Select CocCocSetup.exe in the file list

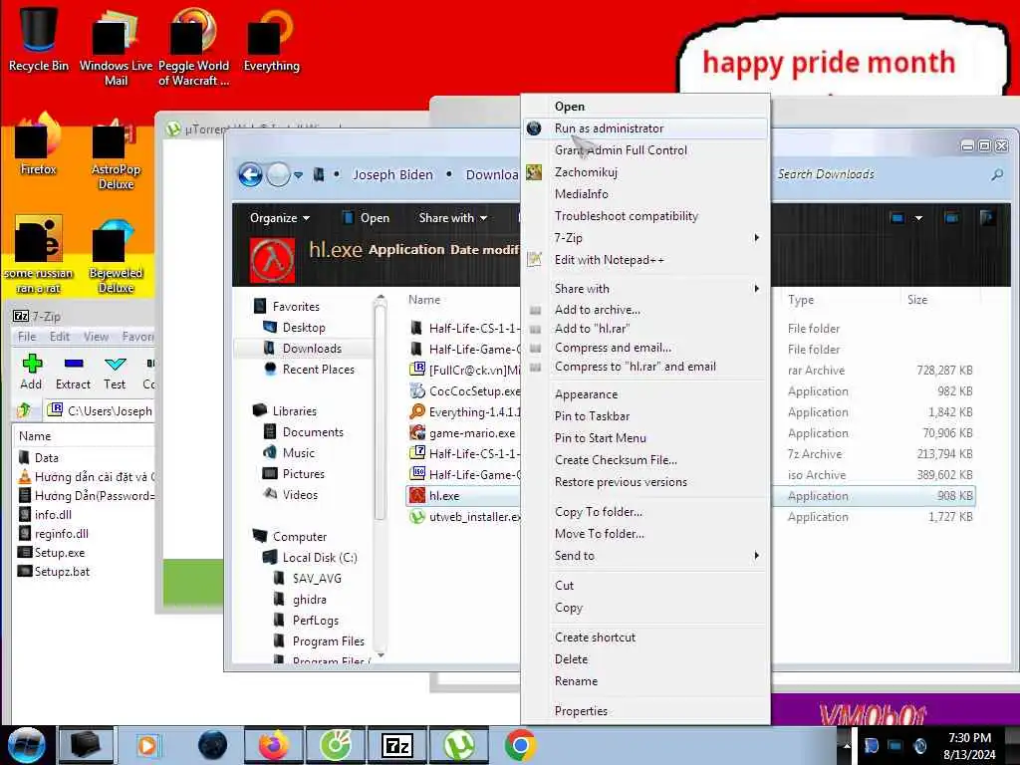click(474, 390)
